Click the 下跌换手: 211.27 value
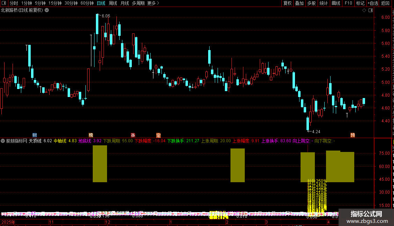Screen dimensions: 394x226 coord(183,141)
